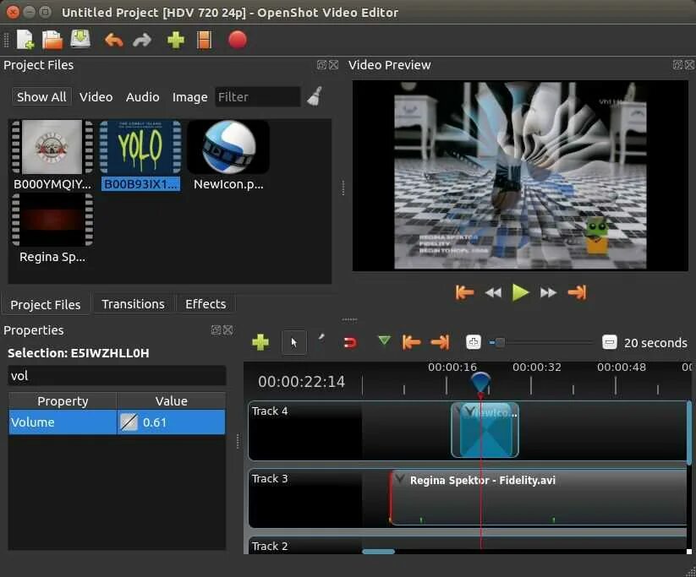The height and width of the screenshot is (577, 696).
Task: Redo the last action
Action: click(142, 40)
